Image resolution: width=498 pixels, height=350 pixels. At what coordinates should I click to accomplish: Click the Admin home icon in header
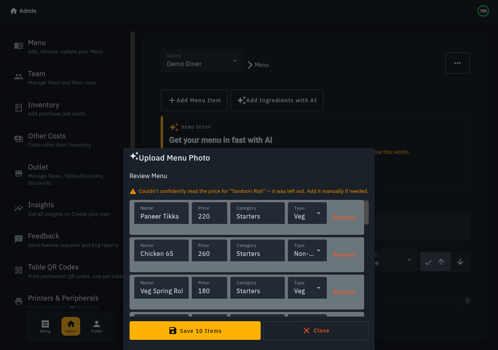pyautogui.click(x=14, y=11)
